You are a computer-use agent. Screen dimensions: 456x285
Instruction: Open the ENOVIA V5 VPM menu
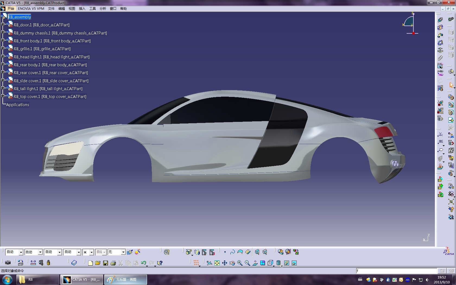(x=31, y=9)
